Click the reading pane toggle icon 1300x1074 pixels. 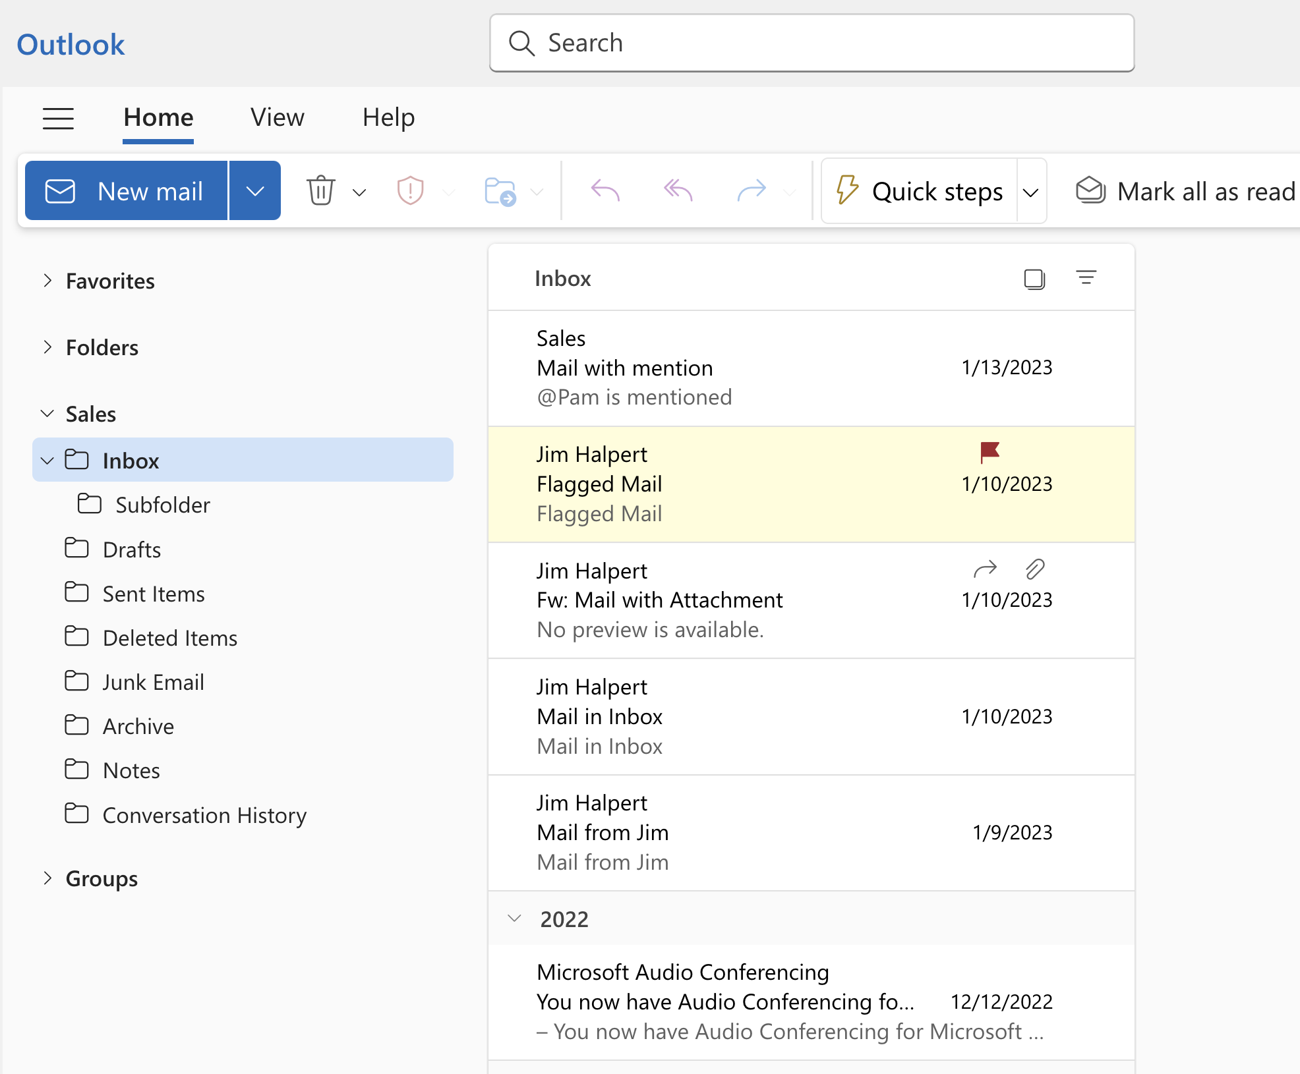1031,279
